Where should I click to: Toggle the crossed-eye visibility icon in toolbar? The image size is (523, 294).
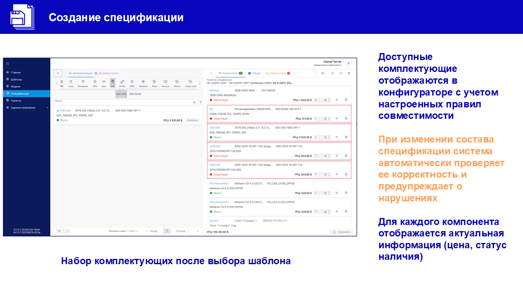click(322, 73)
